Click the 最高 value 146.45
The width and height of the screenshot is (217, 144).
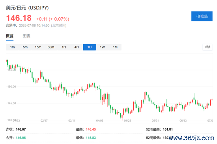click(91, 129)
